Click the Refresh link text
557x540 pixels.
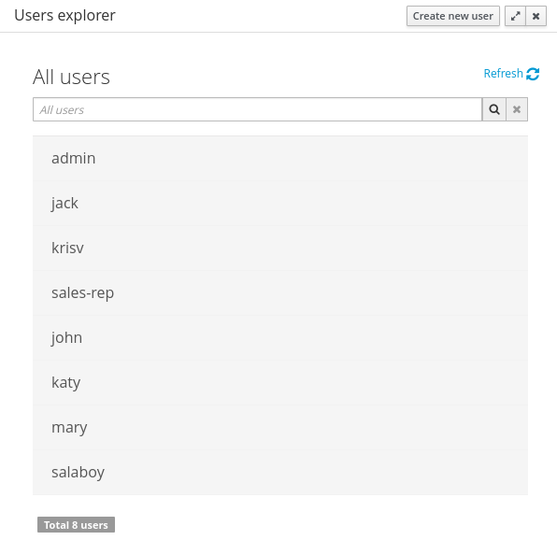(x=503, y=74)
